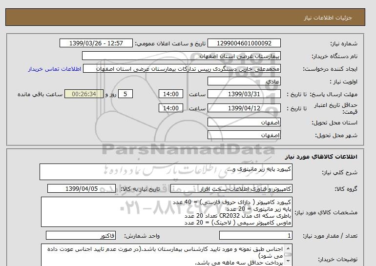Click the scroll up arrow in buyer notes

[288, 248]
